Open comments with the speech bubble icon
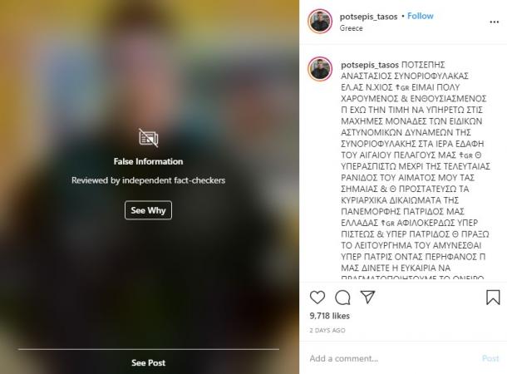Viewport: 507px width, 374px height. tap(342, 298)
